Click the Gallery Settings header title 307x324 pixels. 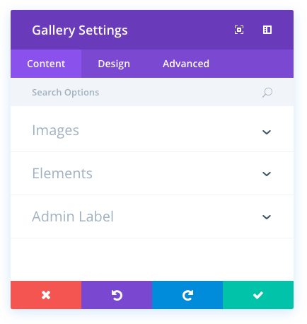tap(80, 30)
